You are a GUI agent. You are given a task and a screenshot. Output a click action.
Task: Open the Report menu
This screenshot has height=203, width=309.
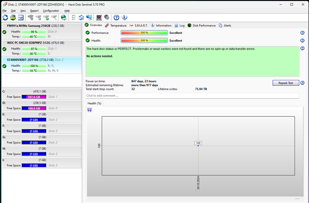click(x=34, y=11)
